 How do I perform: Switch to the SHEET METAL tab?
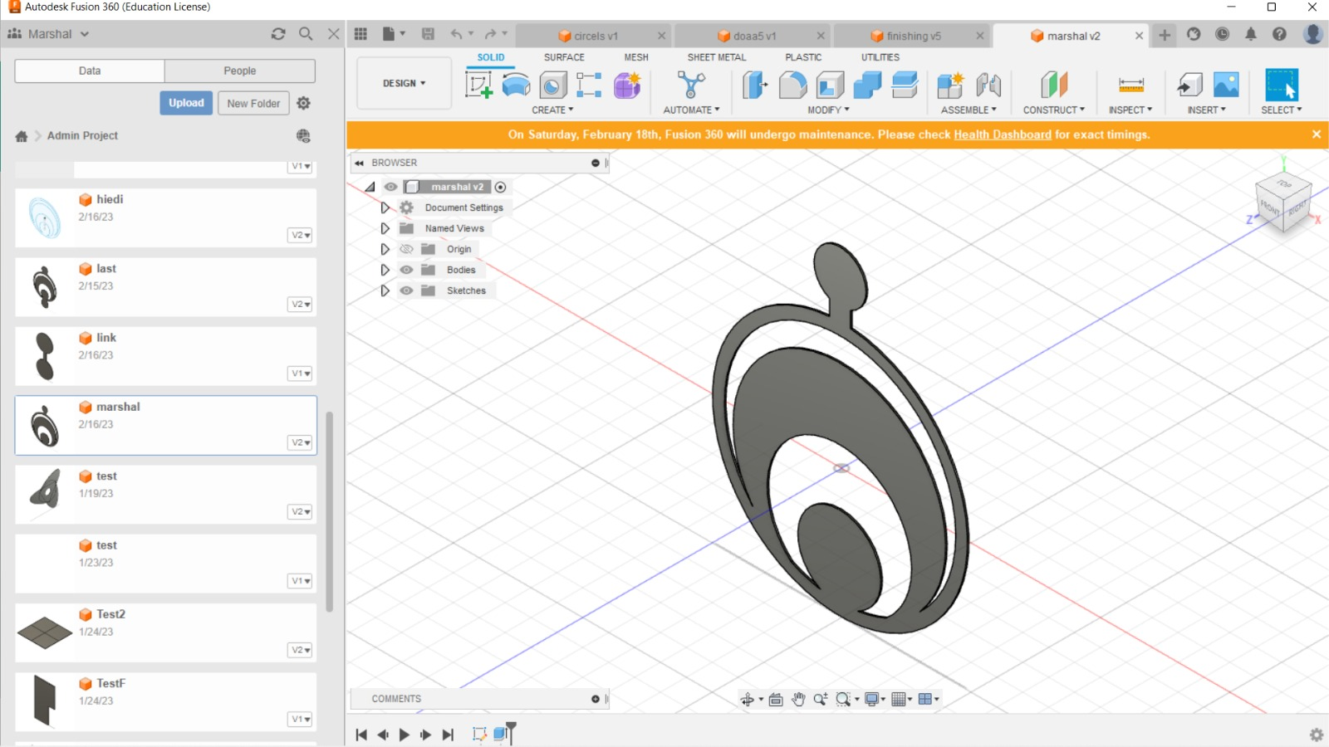click(x=717, y=57)
